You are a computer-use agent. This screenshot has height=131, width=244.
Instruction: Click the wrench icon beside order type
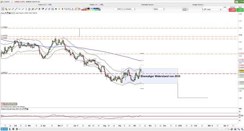point(205,9)
